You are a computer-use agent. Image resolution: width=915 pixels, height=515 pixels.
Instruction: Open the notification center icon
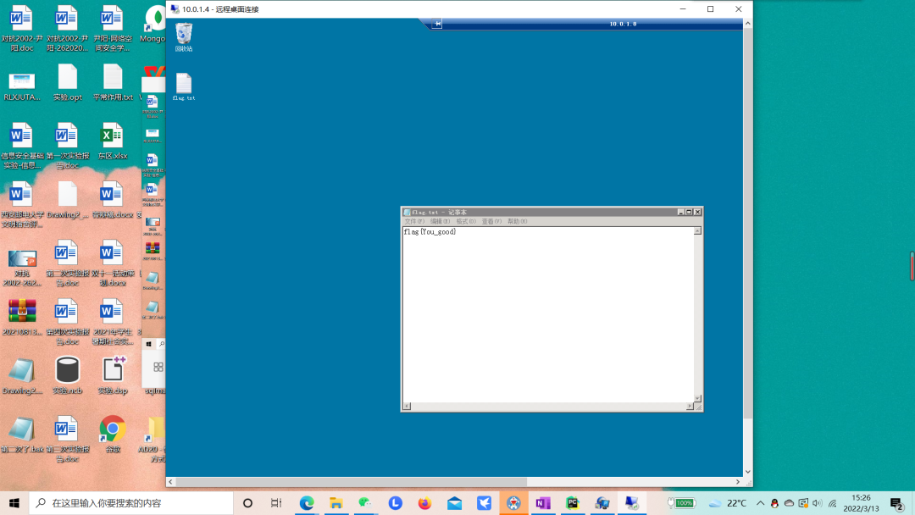point(897,503)
